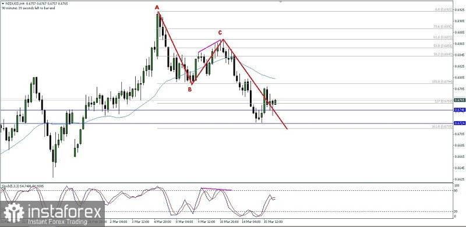Select the '90 minutes 39 seconds left to bar end' text
This screenshot has height=227, width=466.
[28, 8]
